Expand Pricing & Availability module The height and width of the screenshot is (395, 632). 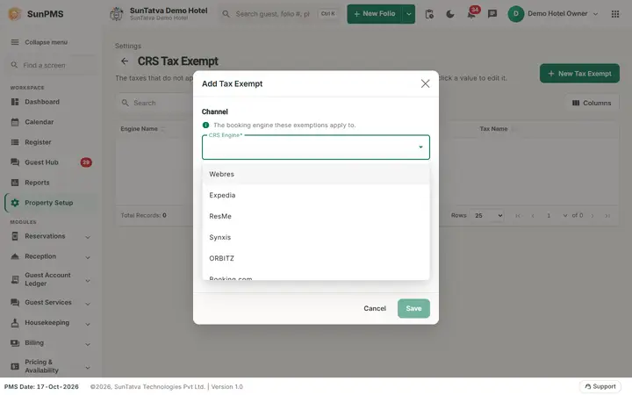point(50,366)
